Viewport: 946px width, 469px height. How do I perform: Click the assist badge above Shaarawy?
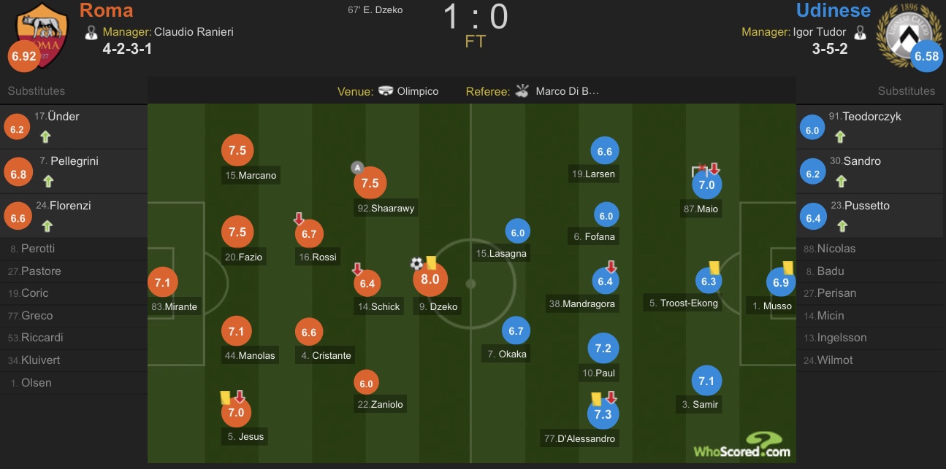pyautogui.click(x=357, y=167)
